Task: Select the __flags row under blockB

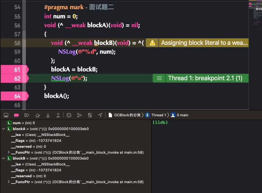Action: coord(76,170)
